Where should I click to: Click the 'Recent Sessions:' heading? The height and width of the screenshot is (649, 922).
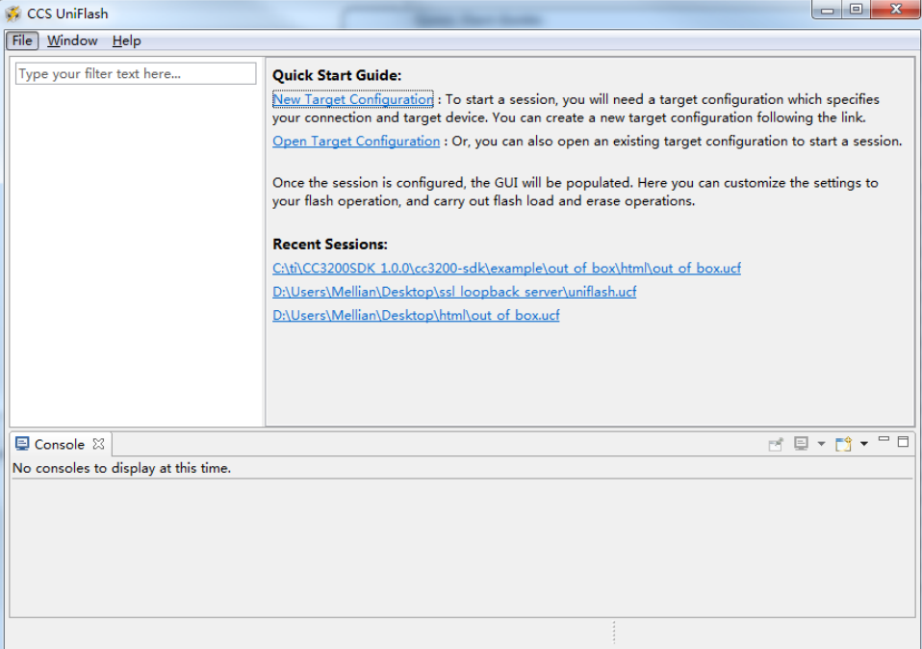[x=330, y=245]
